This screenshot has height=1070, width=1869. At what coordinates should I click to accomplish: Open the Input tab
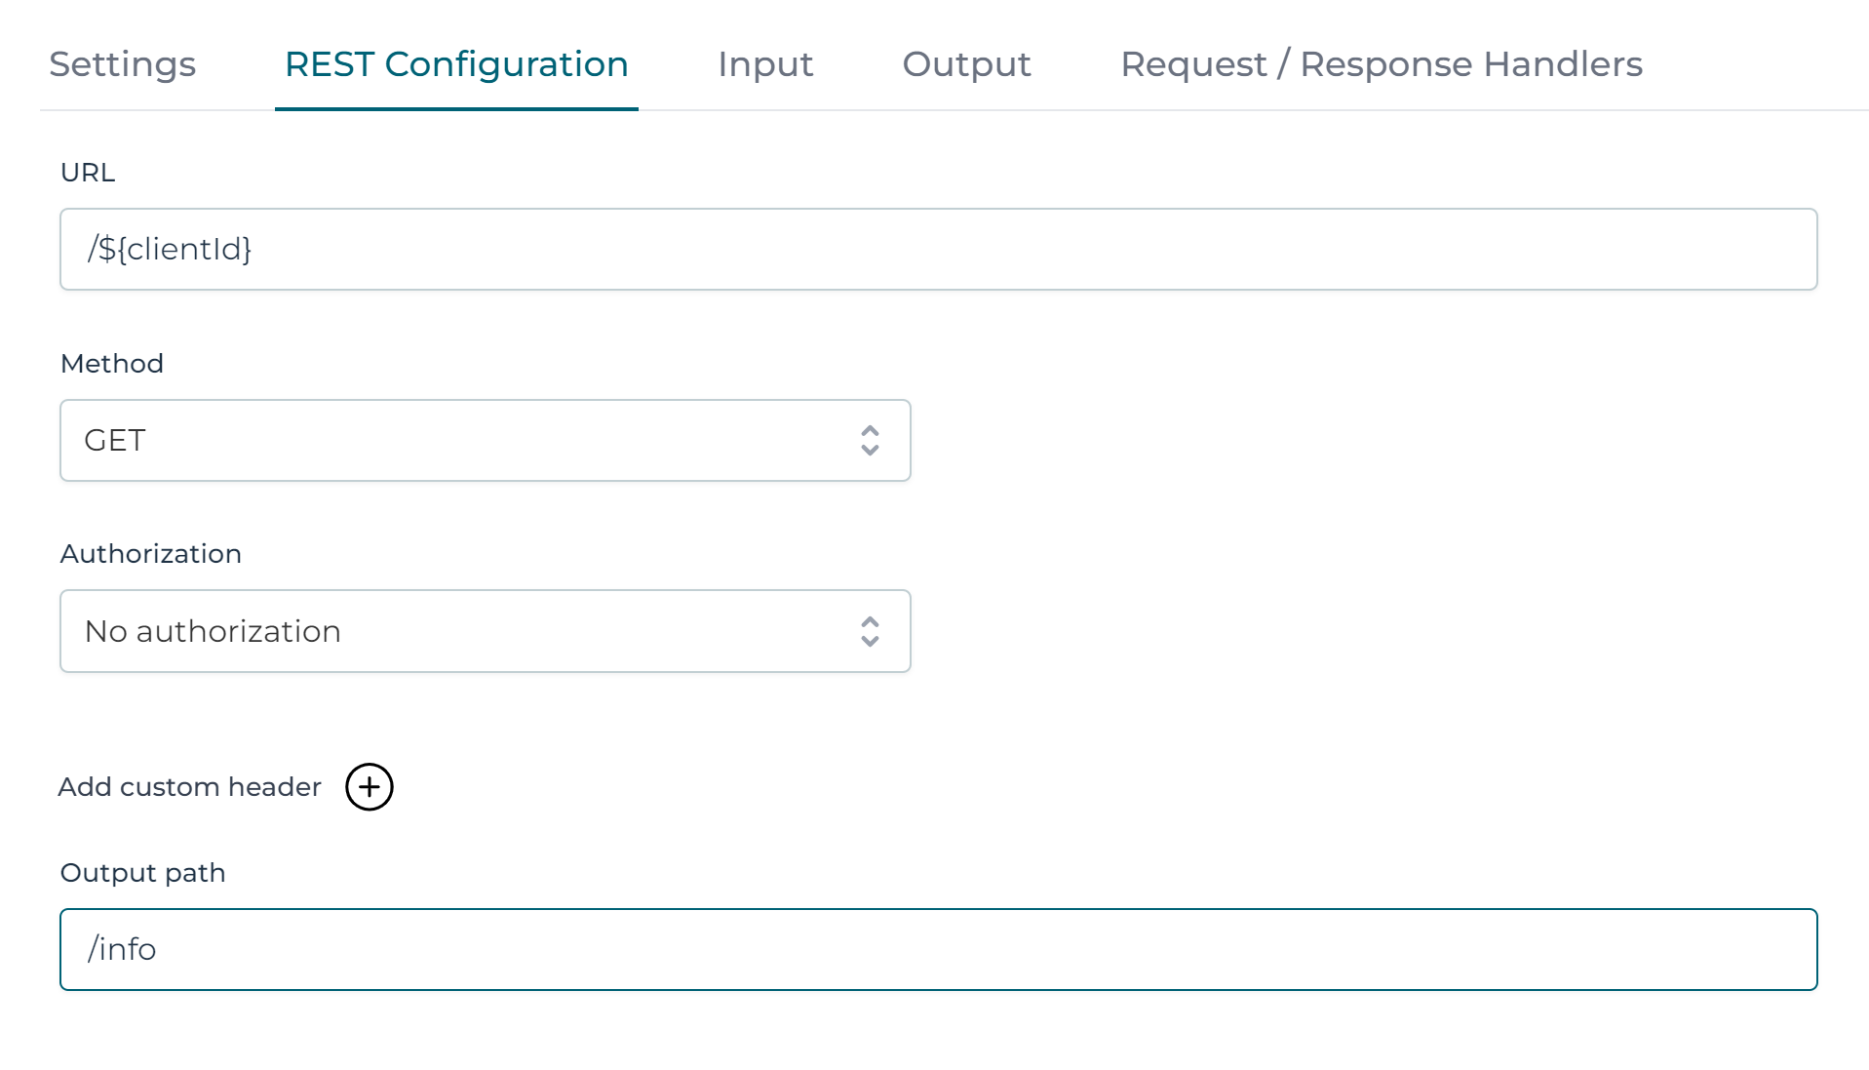(765, 64)
